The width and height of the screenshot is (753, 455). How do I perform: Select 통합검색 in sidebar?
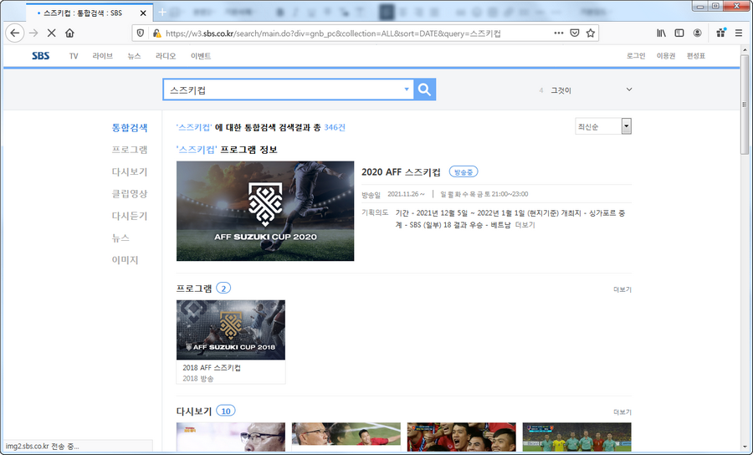pyautogui.click(x=130, y=128)
